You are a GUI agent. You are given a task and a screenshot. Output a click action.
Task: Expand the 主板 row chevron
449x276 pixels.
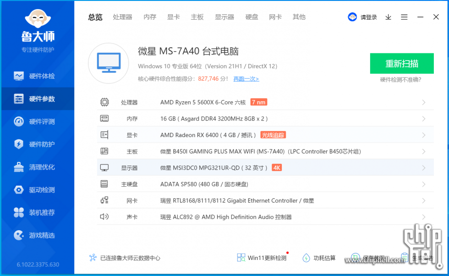[423, 151]
